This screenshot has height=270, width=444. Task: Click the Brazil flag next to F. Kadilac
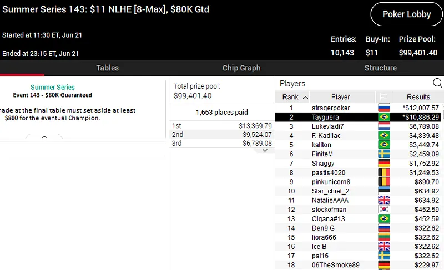coord(384,135)
